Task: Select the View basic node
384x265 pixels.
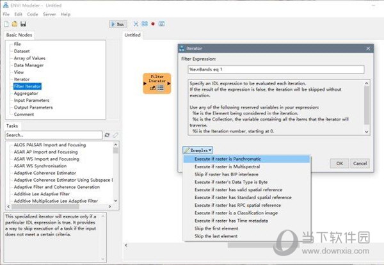Action: [x=19, y=72]
